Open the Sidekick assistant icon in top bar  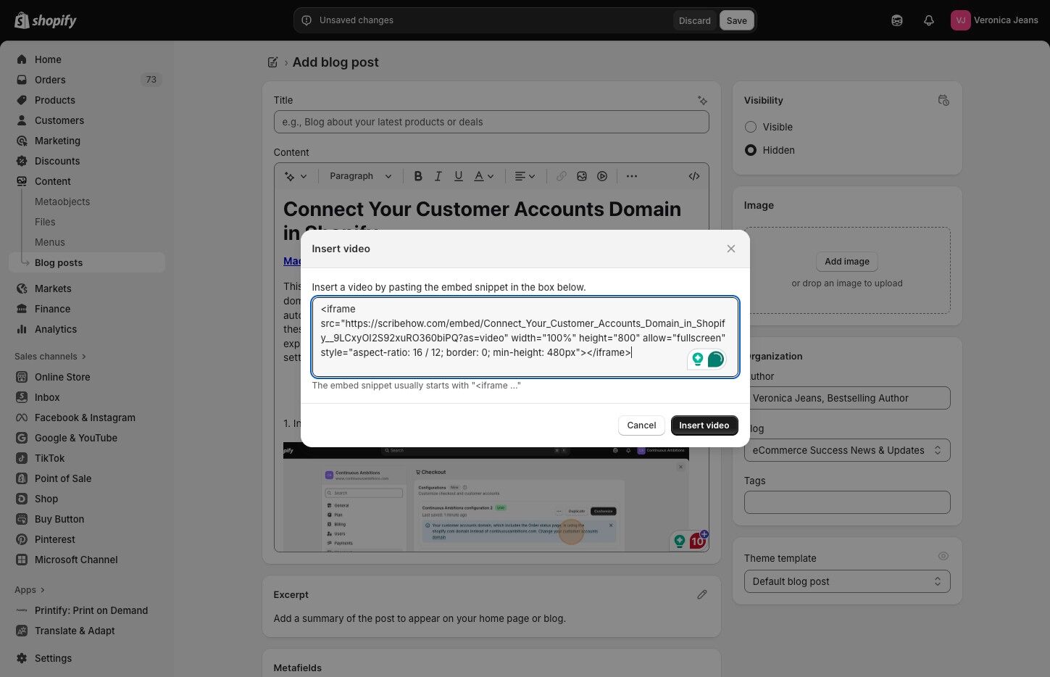point(897,20)
